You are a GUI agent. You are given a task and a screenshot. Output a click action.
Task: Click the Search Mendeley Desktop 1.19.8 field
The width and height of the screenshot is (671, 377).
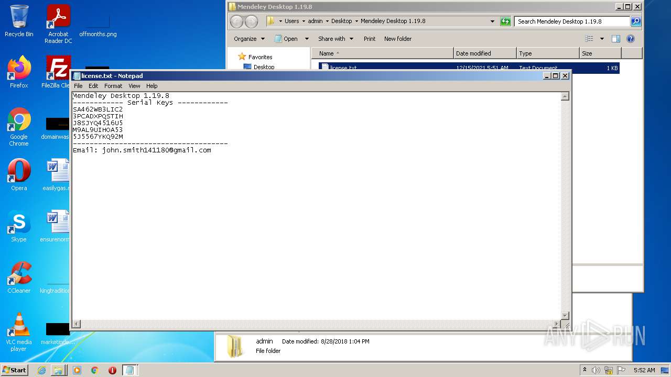pyautogui.click(x=572, y=21)
